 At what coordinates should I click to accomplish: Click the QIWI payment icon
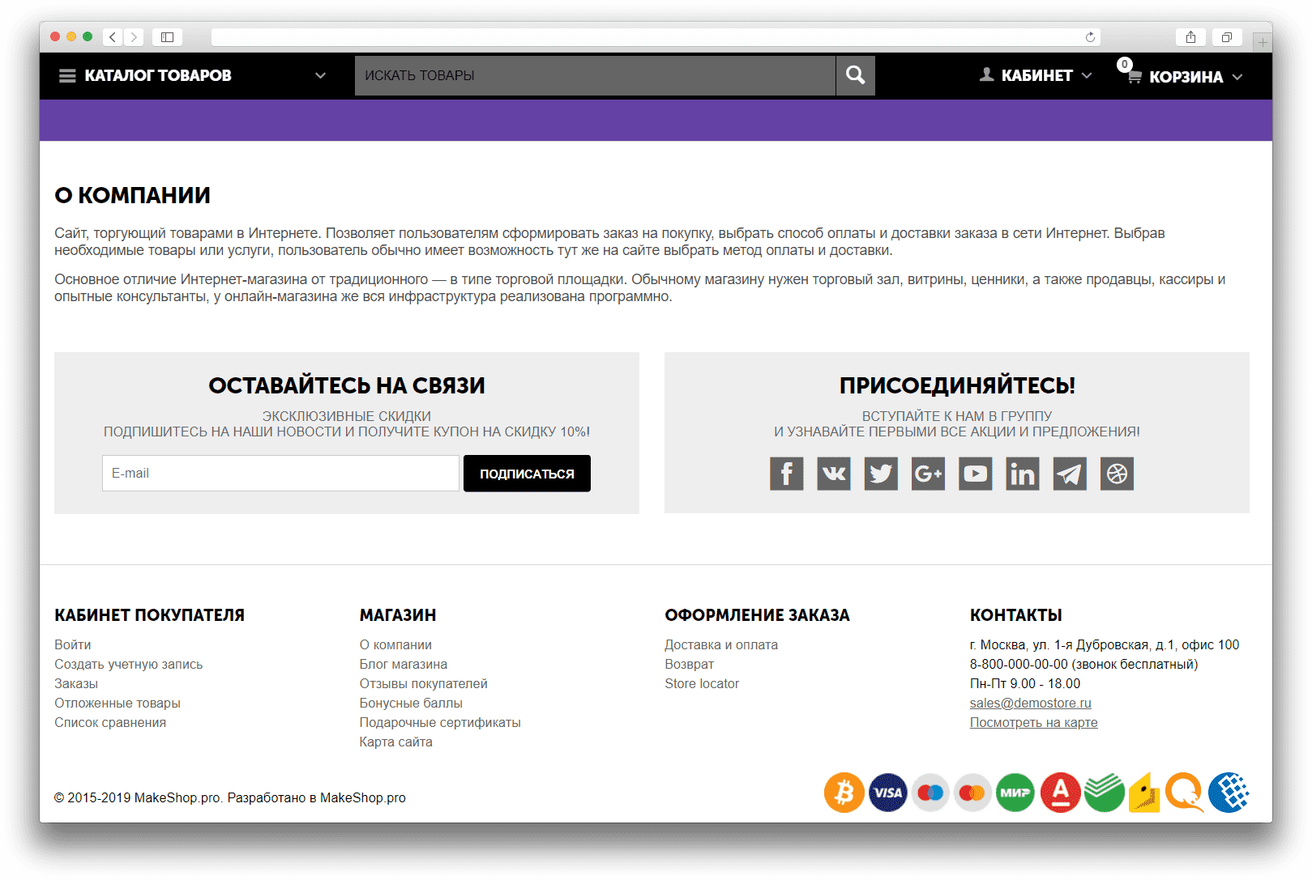point(1186,793)
